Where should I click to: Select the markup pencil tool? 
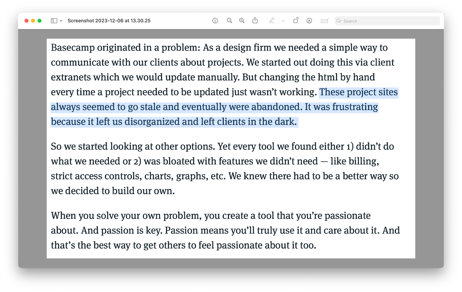coord(272,21)
